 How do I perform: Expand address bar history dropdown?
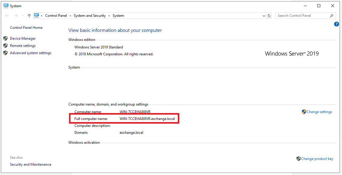coord(264,16)
